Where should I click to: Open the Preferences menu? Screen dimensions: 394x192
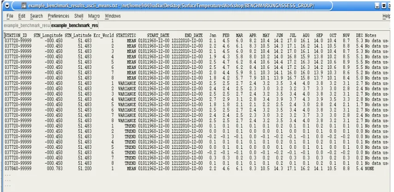[x=59, y=16]
